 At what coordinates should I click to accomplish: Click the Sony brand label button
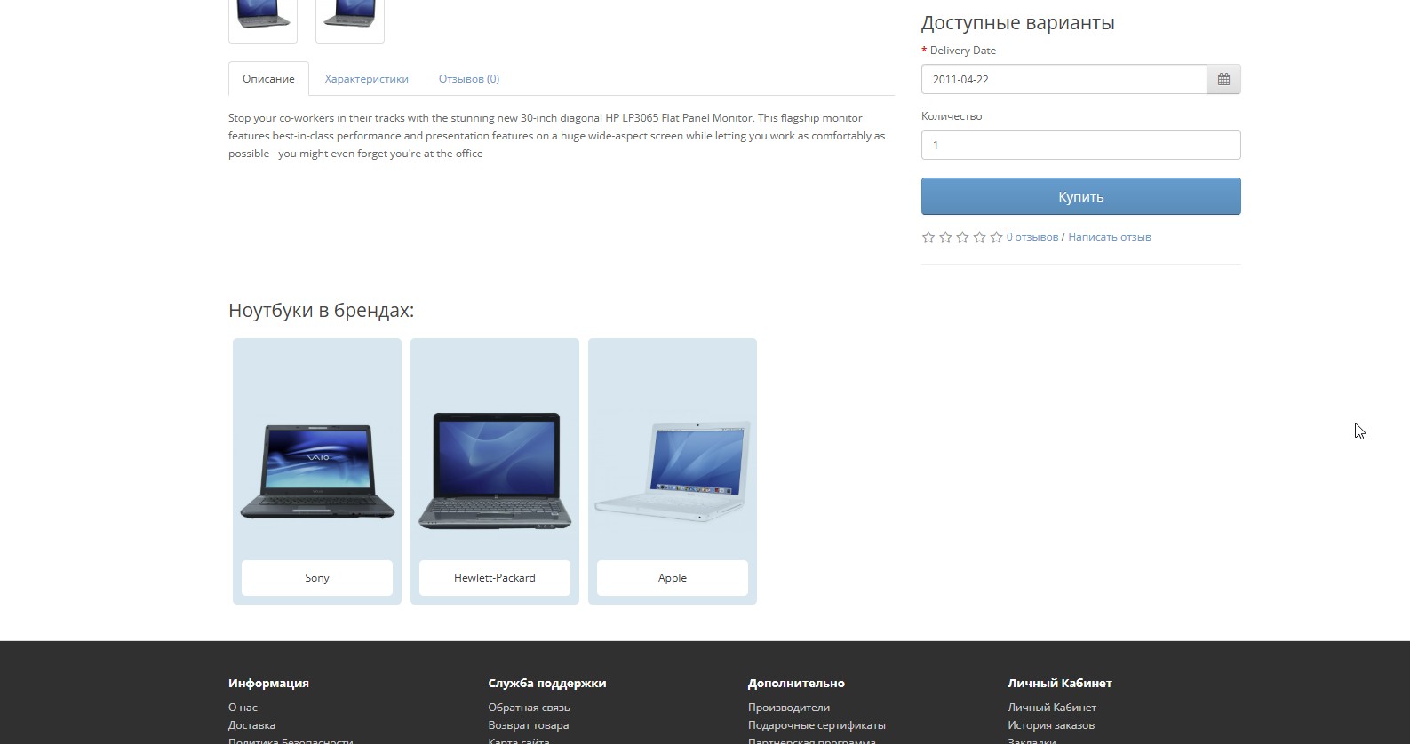(317, 578)
